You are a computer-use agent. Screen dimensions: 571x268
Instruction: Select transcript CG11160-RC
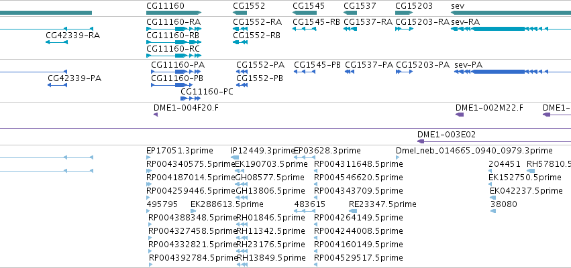pyautogui.click(x=174, y=56)
